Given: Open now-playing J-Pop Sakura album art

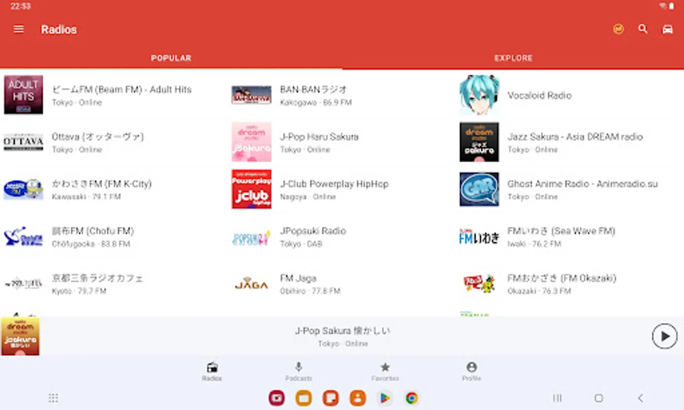Looking at the screenshot, I should (20, 336).
